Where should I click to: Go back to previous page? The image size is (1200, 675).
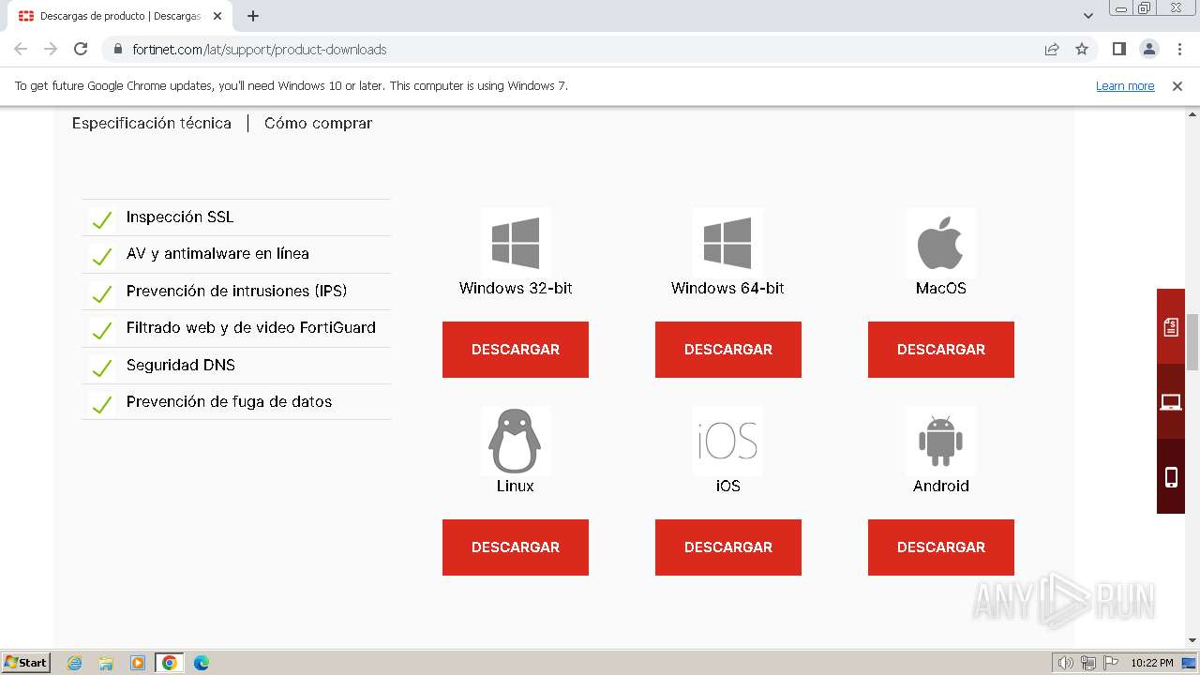coord(21,49)
